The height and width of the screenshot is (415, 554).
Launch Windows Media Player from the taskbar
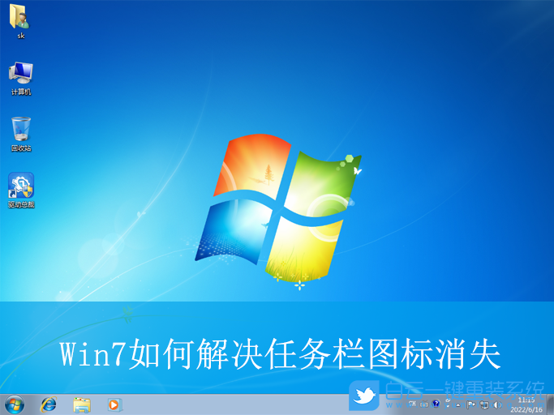[x=114, y=404]
